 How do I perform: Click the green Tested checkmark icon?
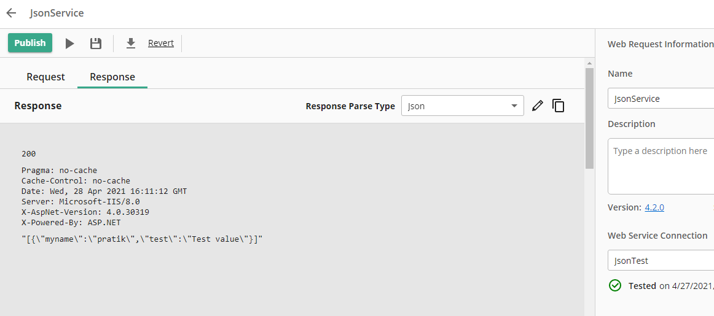(x=615, y=285)
